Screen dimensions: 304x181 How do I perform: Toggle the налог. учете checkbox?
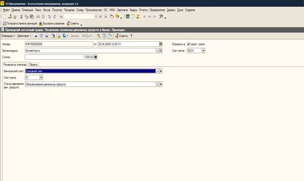(189, 44)
